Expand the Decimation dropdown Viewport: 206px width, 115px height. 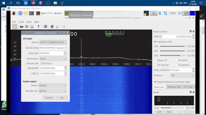pyautogui.click(x=53, y=59)
